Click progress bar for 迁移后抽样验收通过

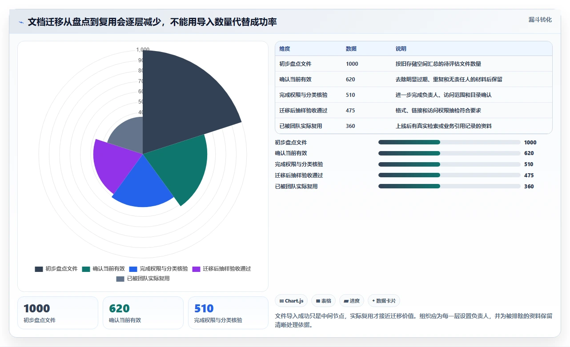click(x=449, y=175)
